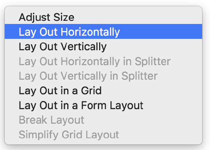The height and width of the screenshot is (150, 210).
Task: Choose Lay Out in a Form Layout
Action: click(103, 105)
